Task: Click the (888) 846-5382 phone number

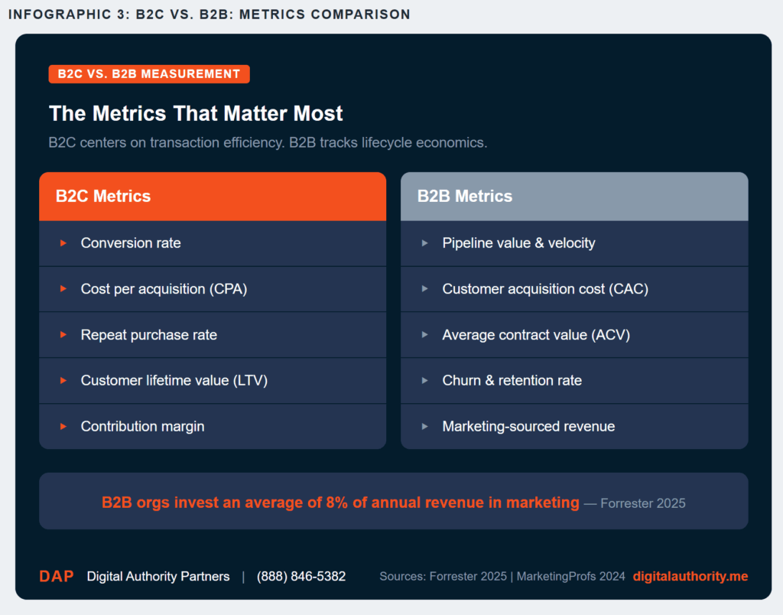Action: (x=301, y=576)
